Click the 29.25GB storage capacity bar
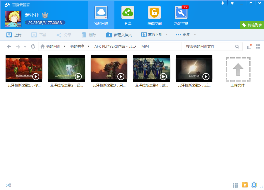Image resolution: width=264 pixels, height=190 pixels. 45,23
